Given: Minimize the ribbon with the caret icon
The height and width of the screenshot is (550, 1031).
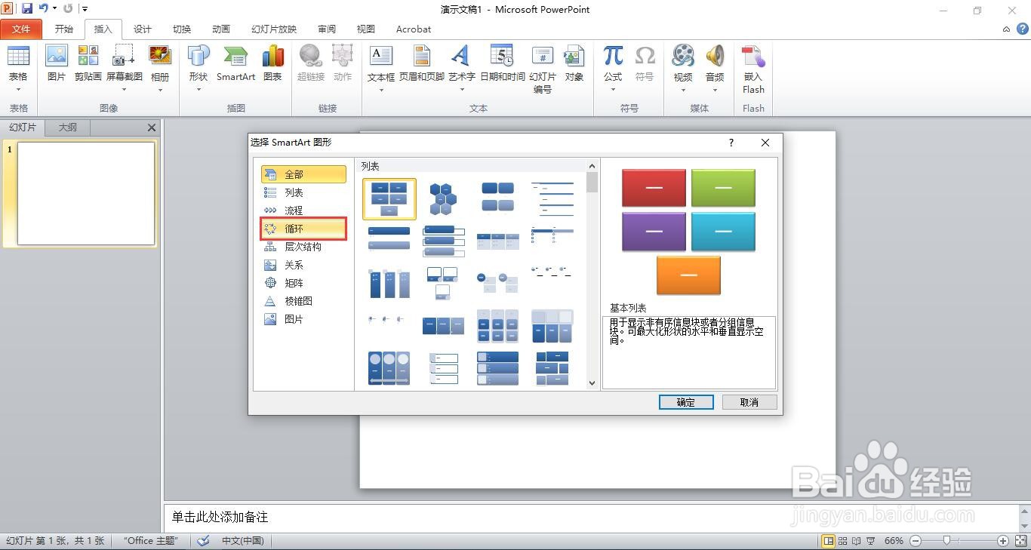Looking at the screenshot, I should coord(1006,29).
